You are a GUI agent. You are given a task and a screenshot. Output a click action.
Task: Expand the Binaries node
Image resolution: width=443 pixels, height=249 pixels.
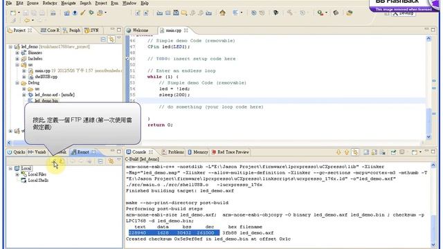[x=17, y=53]
